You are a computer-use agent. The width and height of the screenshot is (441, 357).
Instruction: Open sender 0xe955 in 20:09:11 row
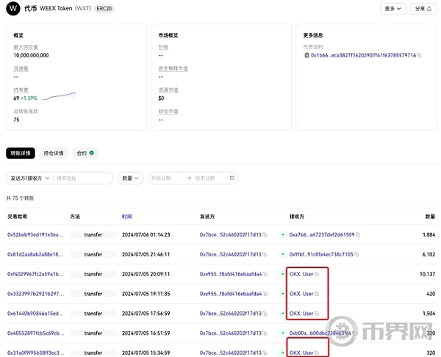(x=231, y=274)
